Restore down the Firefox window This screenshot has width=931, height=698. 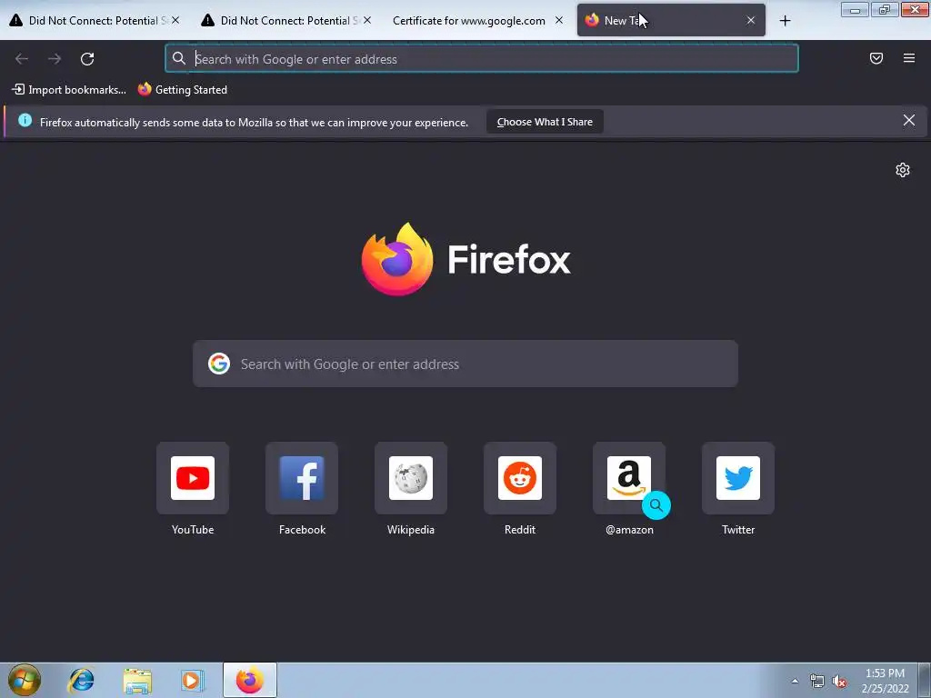coord(885,9)
